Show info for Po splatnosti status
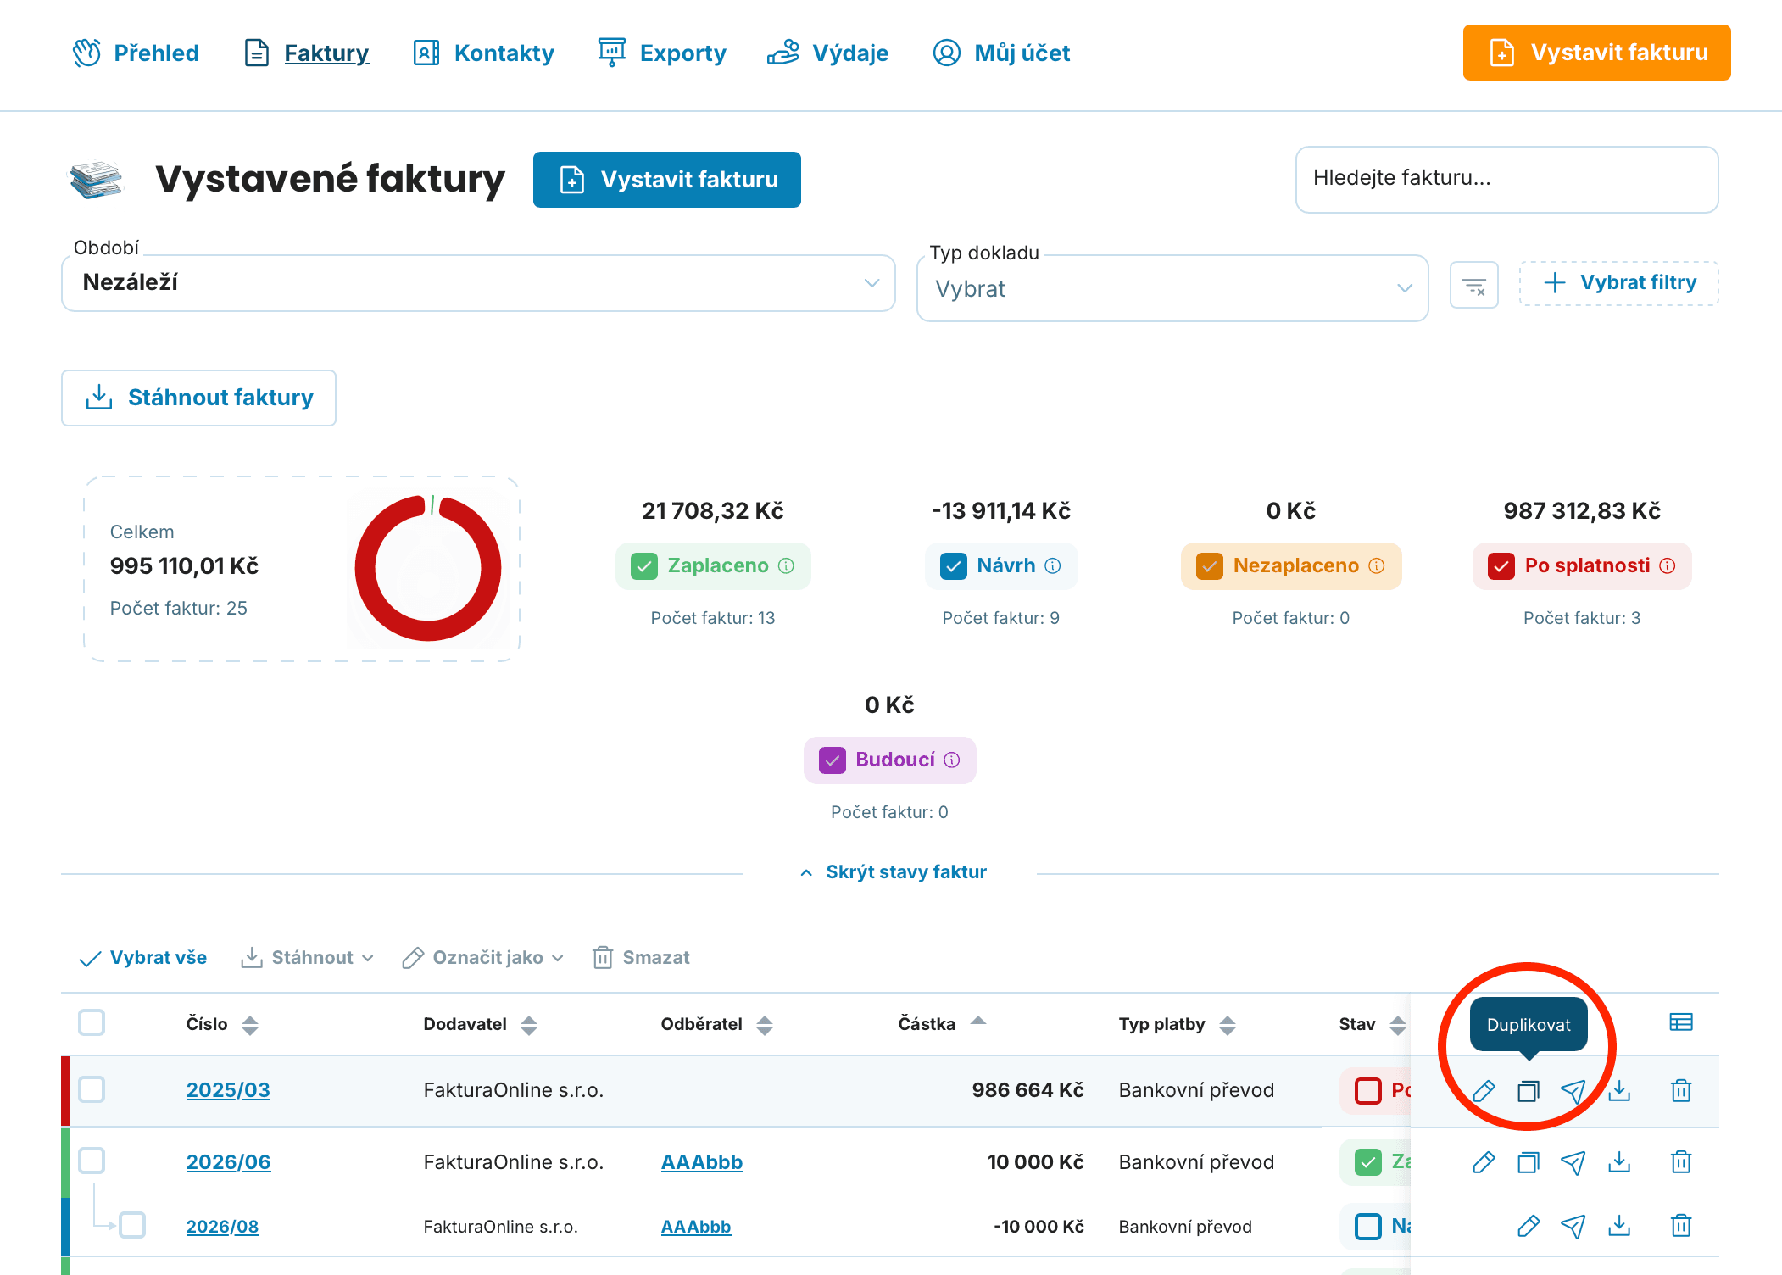This screenshot has width=1782, height=1275. coord(1667,565)
